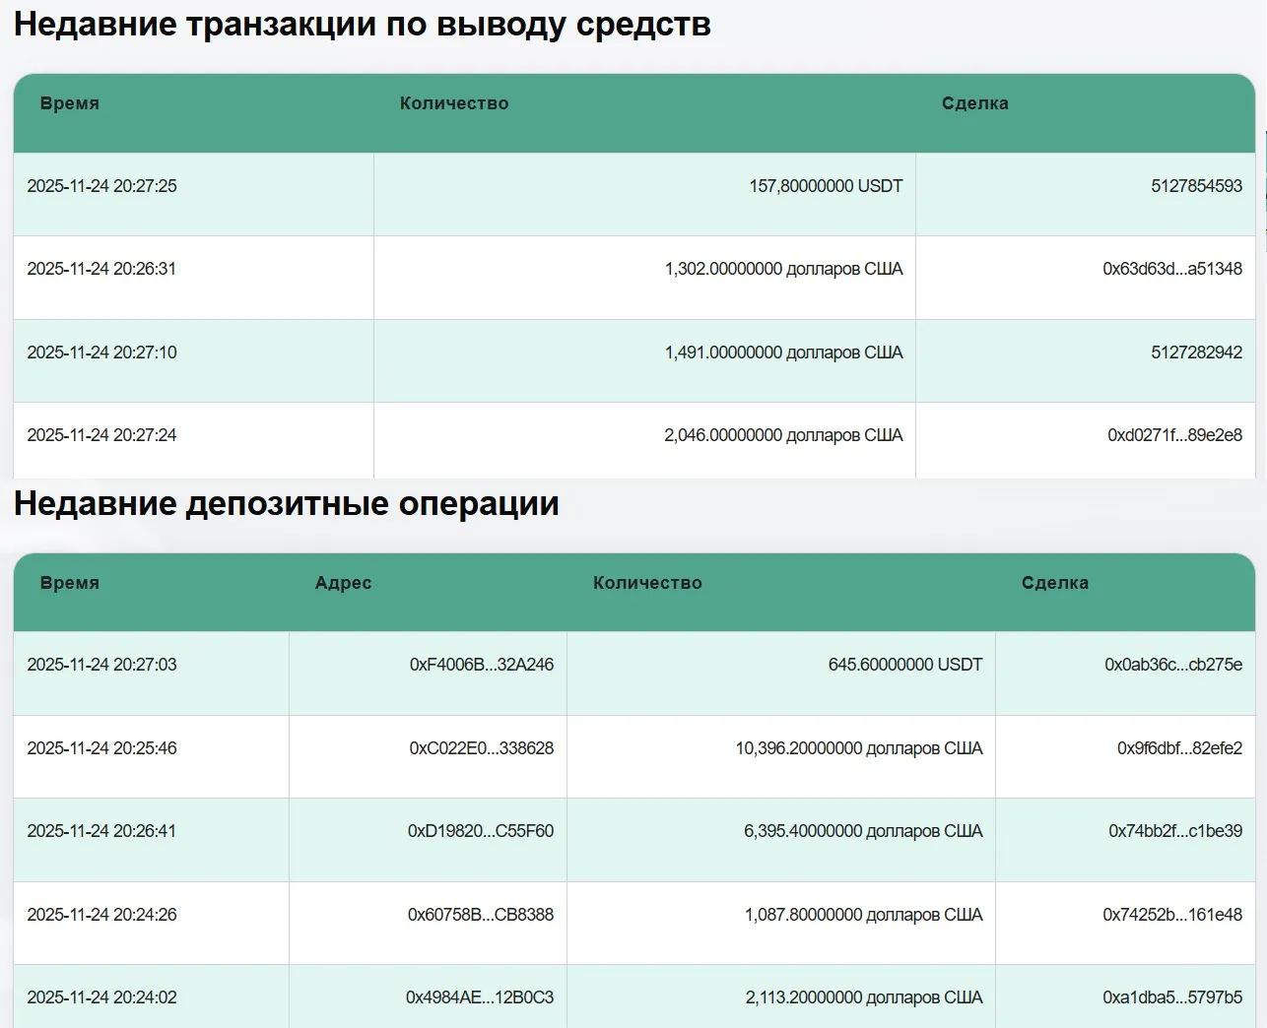Click heading 'Недавние депозитные операции'
This screenshot has width=1267, height=1028.
coord(287,503)
